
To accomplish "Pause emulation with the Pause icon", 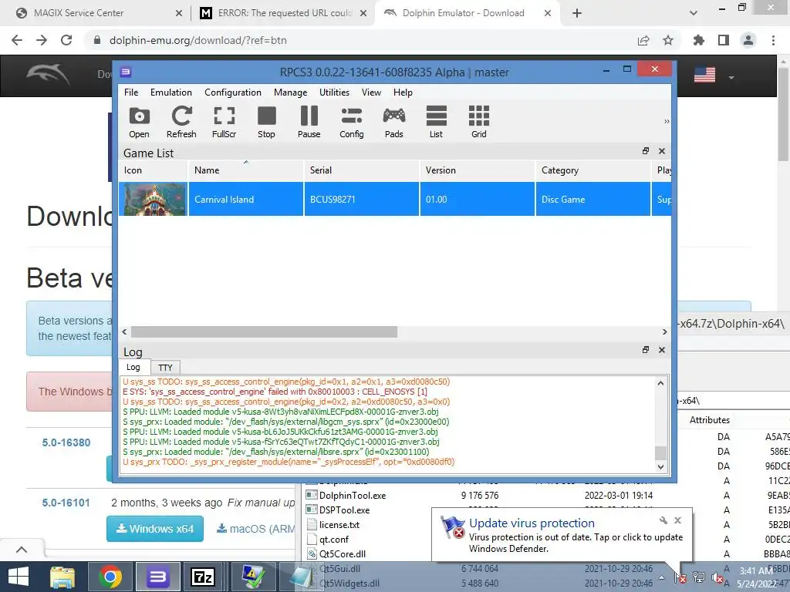I will (309, 122).
